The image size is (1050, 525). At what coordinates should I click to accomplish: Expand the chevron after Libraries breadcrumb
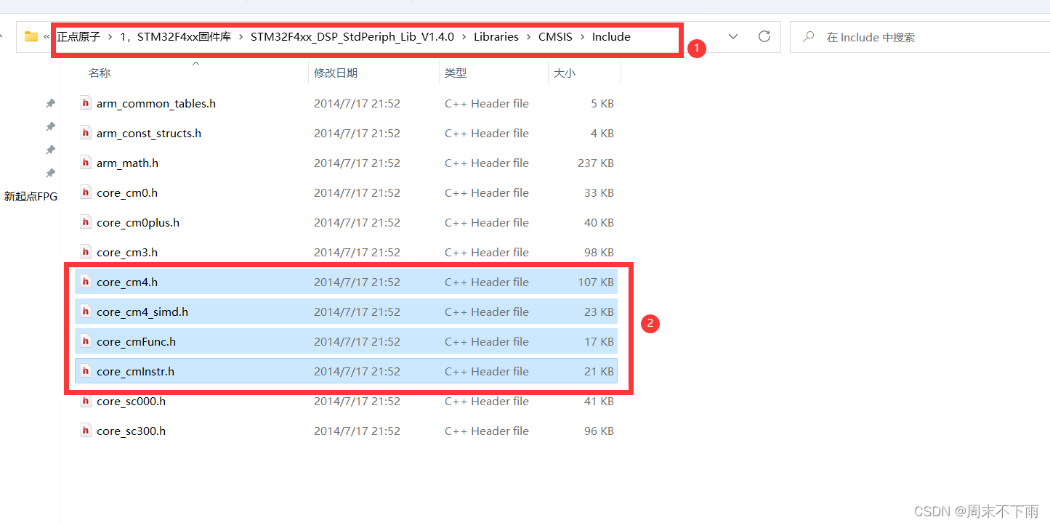point(528,37)
